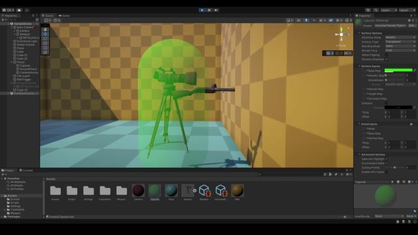Select the Capsule material asset thumbnail

155,191
